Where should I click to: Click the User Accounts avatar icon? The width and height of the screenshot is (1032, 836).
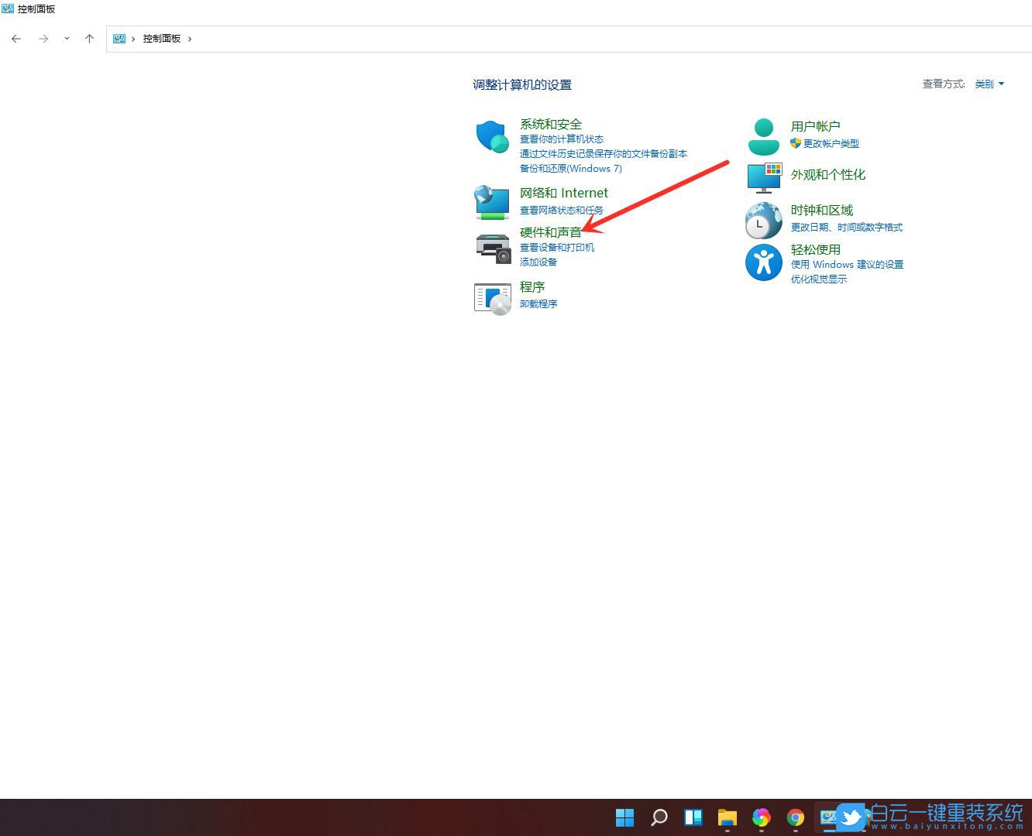763,137
